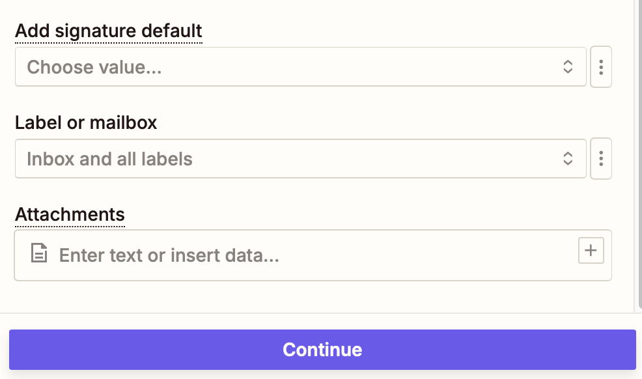Click the underlined 'Attachments' field label
This screenshot has width=642, height=379.
click(70, 214)
